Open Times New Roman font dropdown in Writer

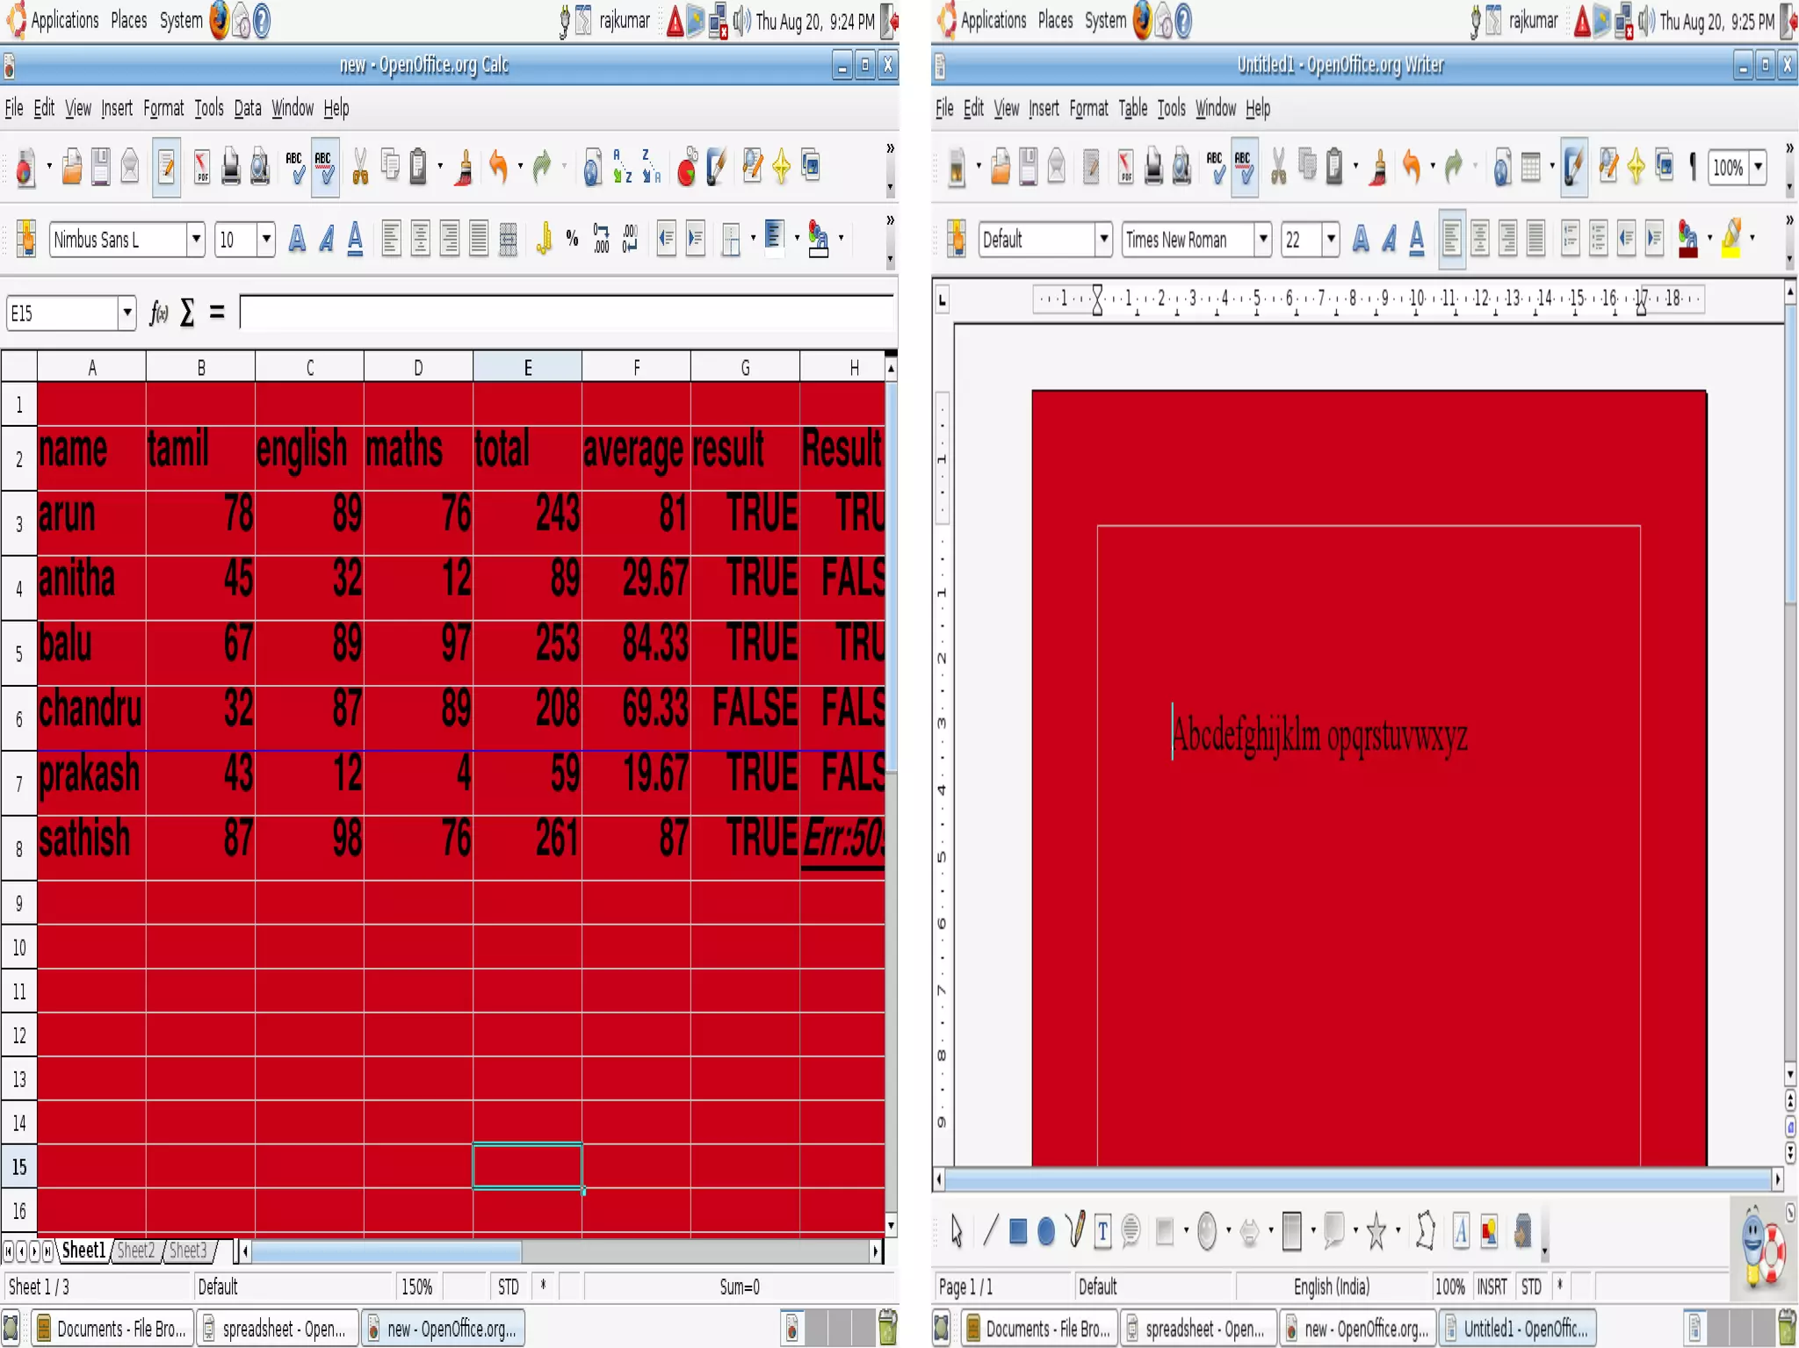point(1262,239)
